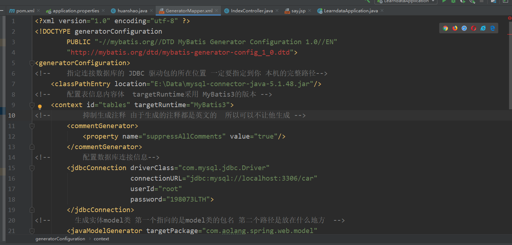The image size is (512, 245).
Task: Click the JSP file icon on say.jsp tab
Action: pyautogui.click(x=287, y=11)
